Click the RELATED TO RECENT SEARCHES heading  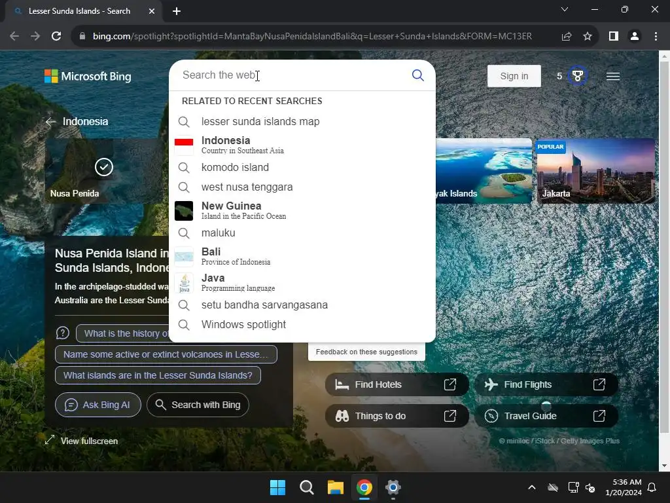[x=252, y=101]
